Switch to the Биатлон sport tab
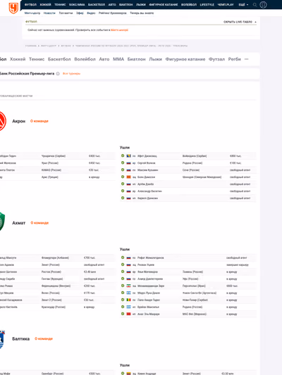 (x=136, y=59)
